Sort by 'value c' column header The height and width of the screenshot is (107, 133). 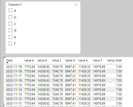tap(57, 60)
